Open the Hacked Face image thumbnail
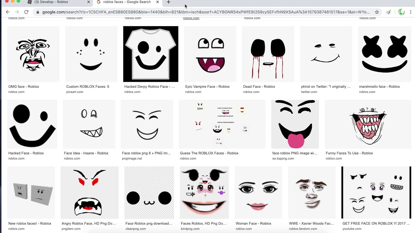The height and width of the screenshot is (233, 415). (32, 124)
